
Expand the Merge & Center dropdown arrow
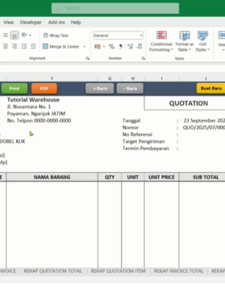84,47
